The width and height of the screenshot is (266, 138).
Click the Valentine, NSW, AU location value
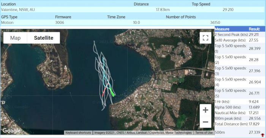point(18,9)
